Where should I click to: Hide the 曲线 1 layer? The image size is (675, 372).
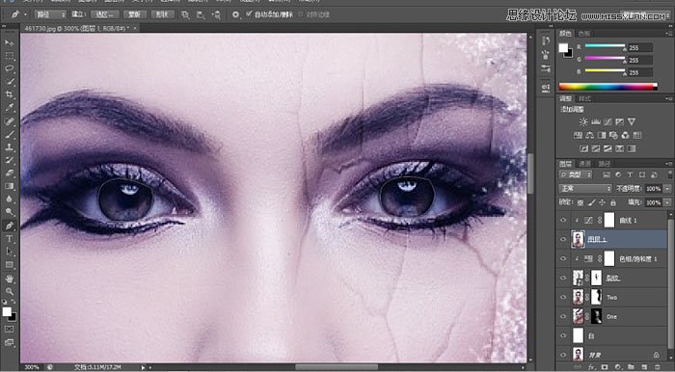coord(563,220)
